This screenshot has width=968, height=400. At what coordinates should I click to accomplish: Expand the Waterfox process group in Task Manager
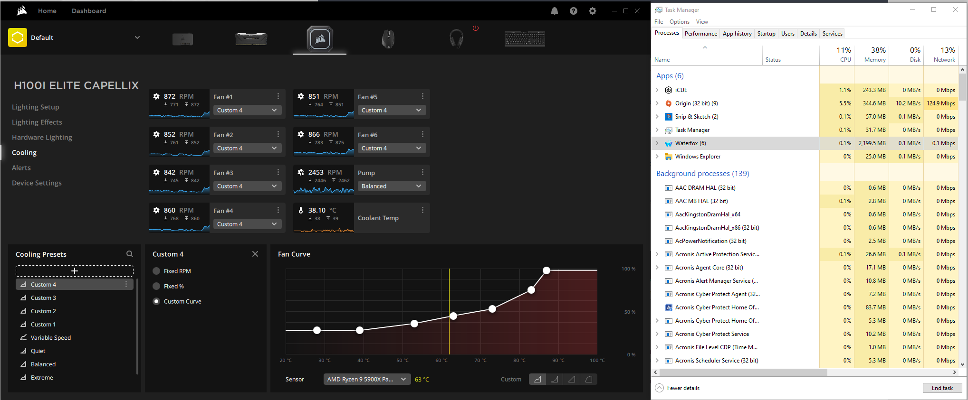tap(657, 143)
